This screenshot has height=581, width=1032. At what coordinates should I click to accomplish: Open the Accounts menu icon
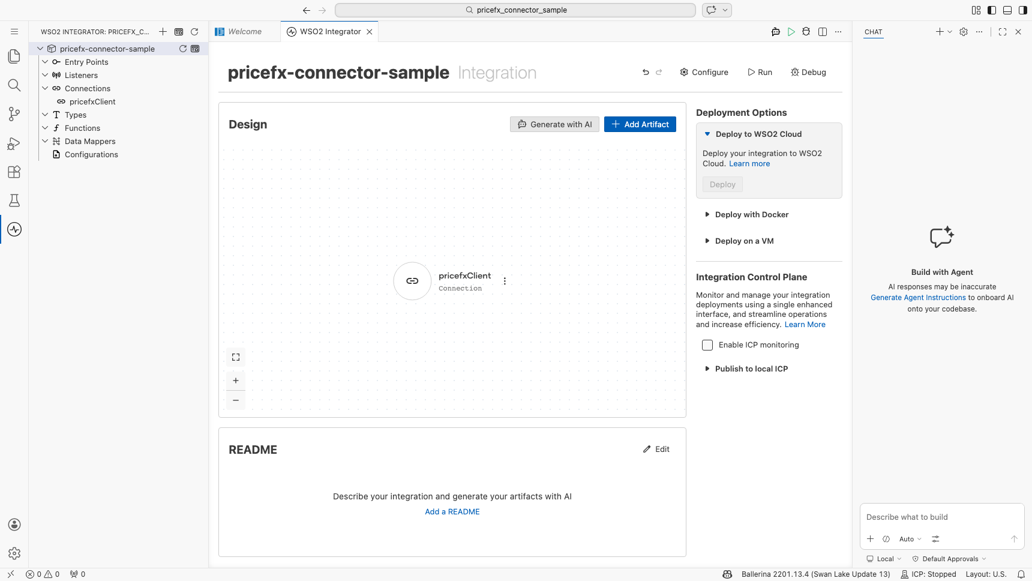14,525
